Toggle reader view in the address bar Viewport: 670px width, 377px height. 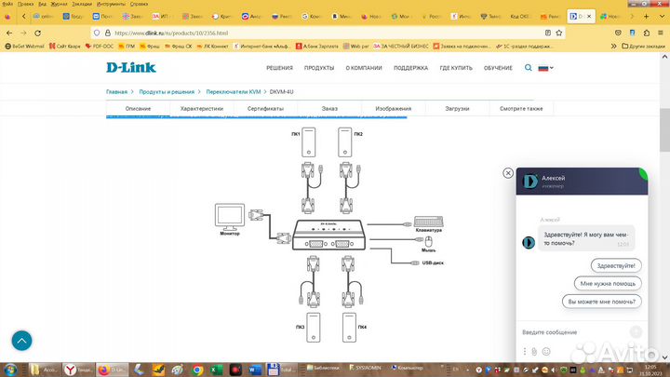(548, 33)
